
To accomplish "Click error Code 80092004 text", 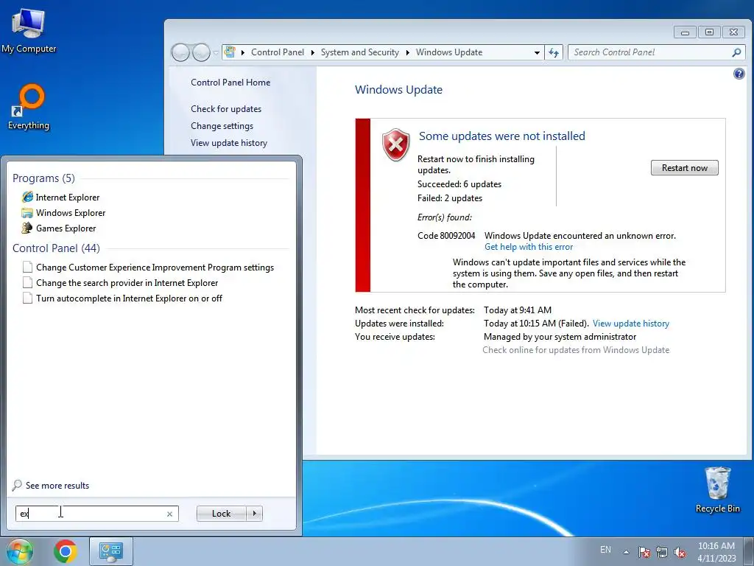I will (x=446, y=235).
